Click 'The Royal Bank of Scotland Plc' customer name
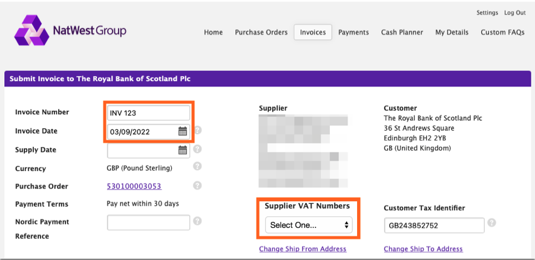 click(x=433, y=119)
